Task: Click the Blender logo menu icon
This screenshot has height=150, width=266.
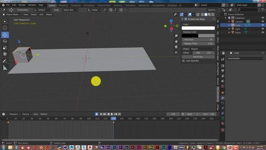Action: [3, 5]
